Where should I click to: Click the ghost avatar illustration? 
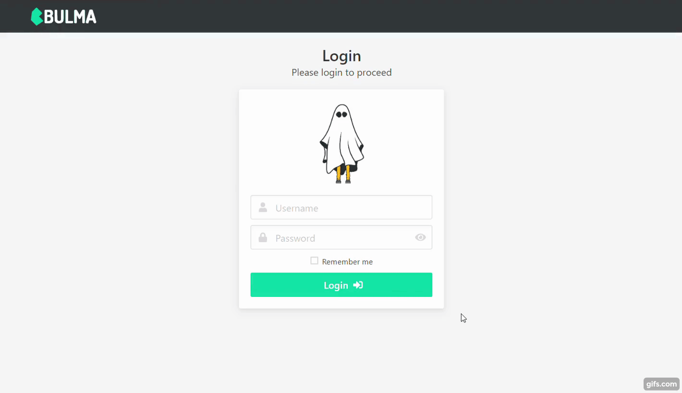341,144
